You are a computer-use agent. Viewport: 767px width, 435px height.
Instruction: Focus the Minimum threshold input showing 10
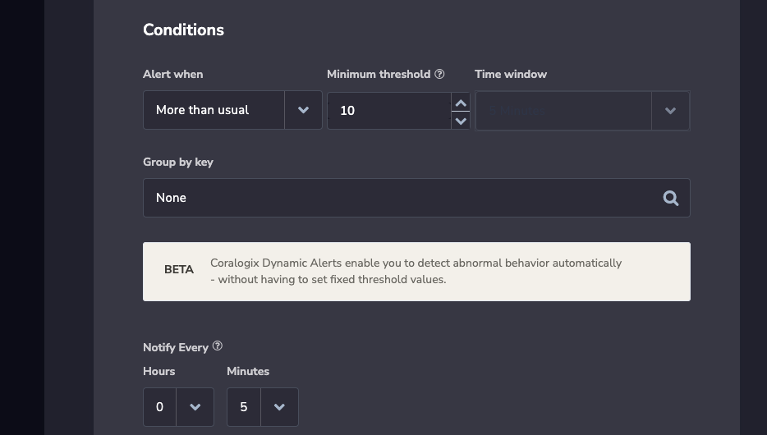click(389, 111)
